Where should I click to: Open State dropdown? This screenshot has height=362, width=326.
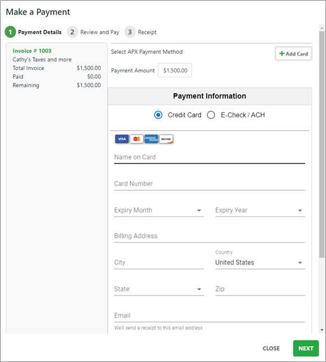point(159,289)
